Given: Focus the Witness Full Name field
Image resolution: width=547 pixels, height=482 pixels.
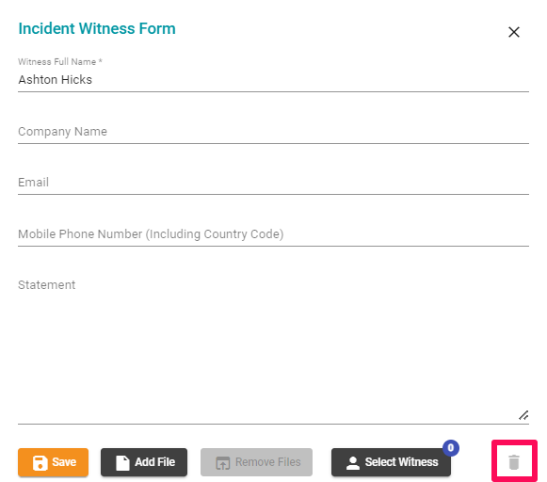Looking at the screenshot, I should 273,80.
